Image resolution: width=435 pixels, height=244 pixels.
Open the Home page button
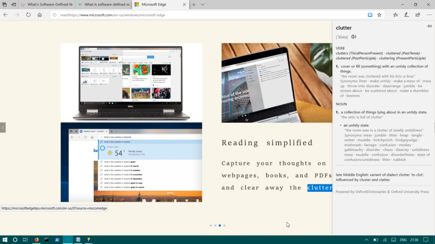pyautogui.click(x=40, y=15)
